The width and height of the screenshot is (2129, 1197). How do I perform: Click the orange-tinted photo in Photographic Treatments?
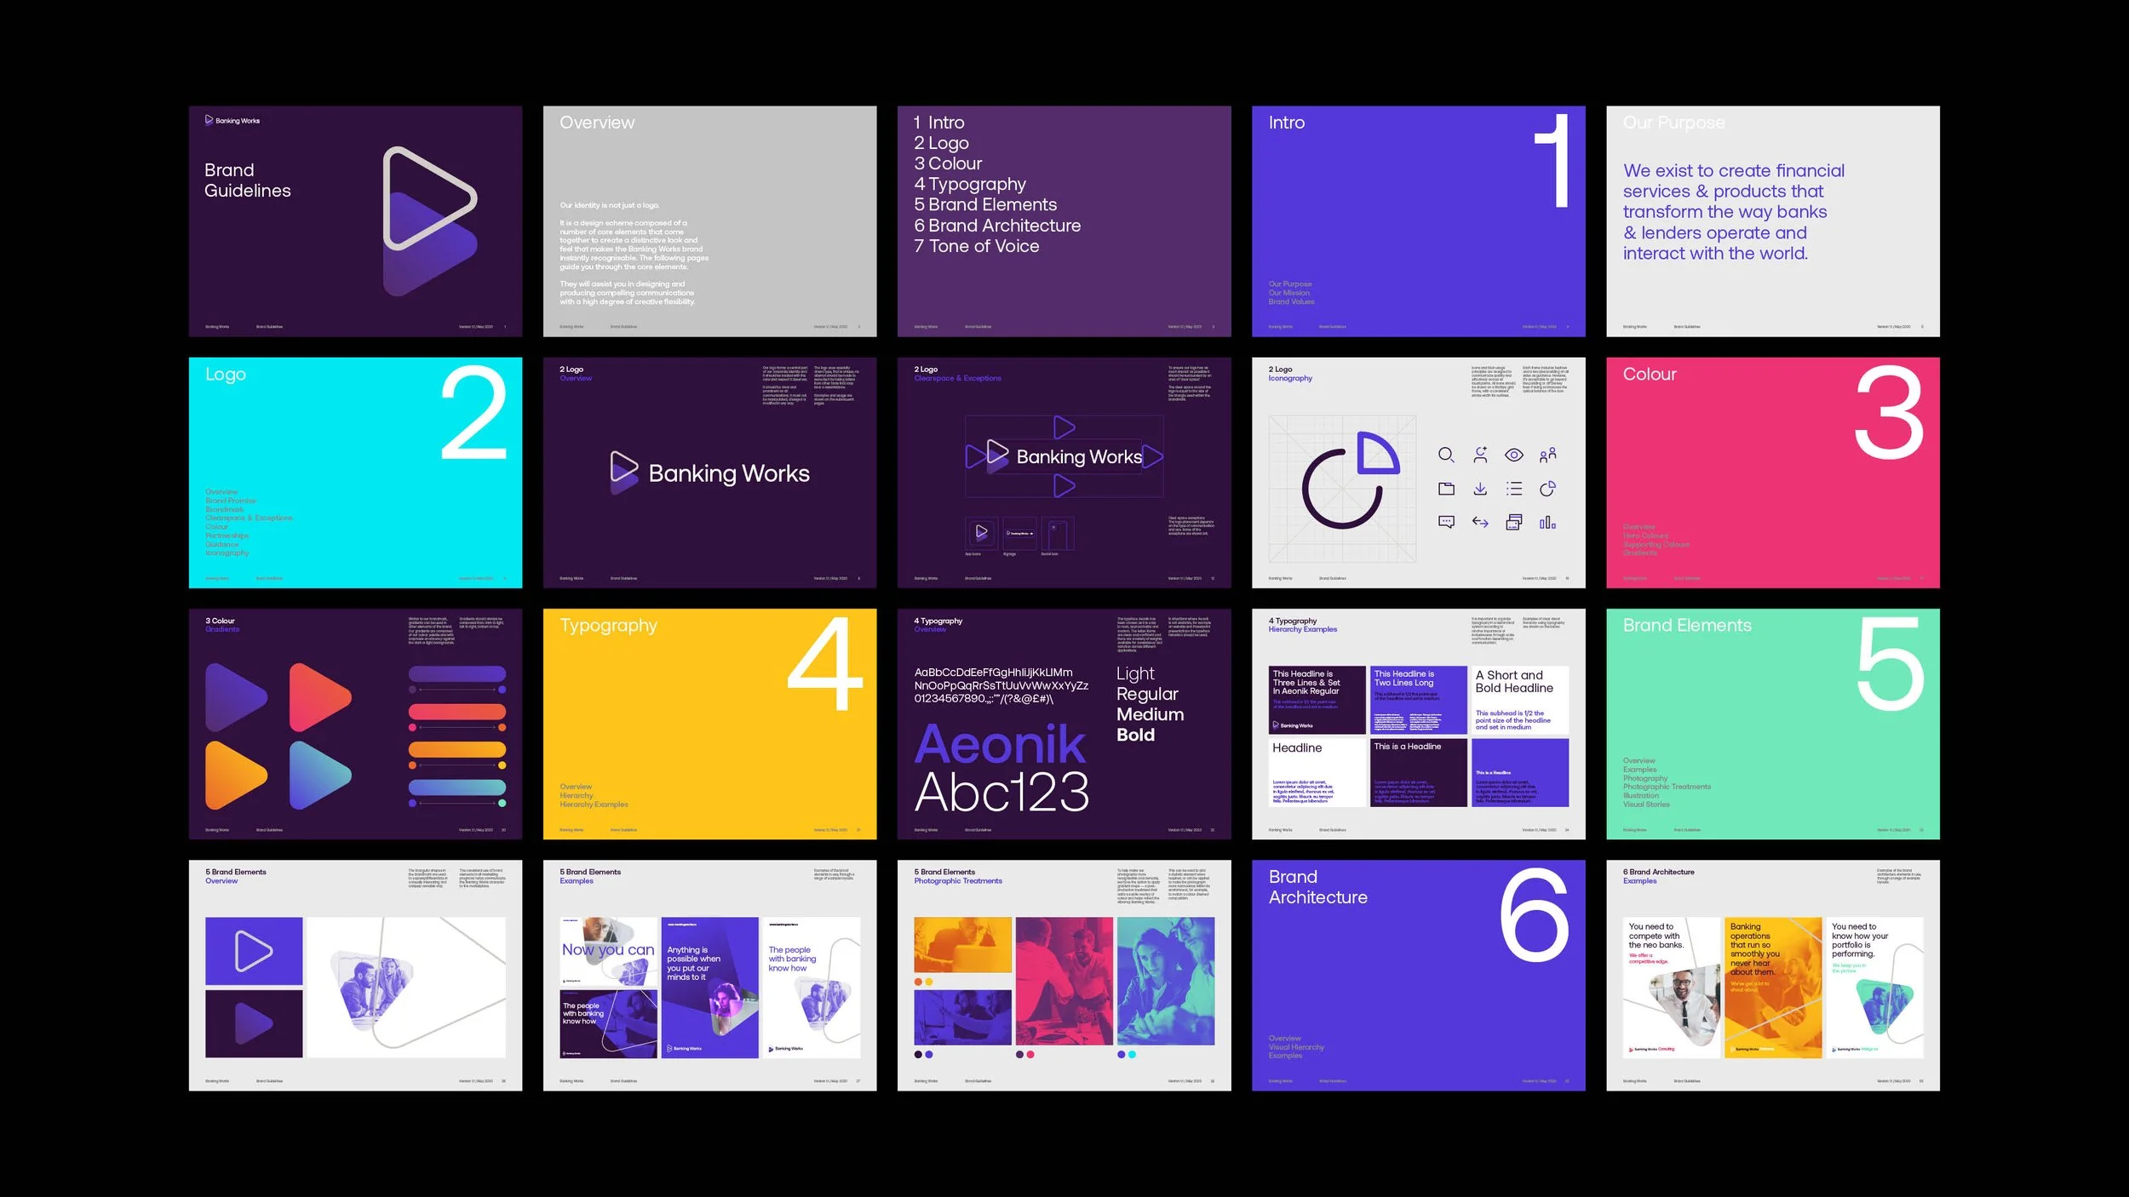click(962, 947)
